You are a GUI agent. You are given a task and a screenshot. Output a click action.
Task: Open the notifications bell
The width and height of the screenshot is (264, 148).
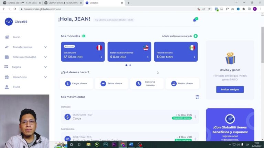coord(195,20)
